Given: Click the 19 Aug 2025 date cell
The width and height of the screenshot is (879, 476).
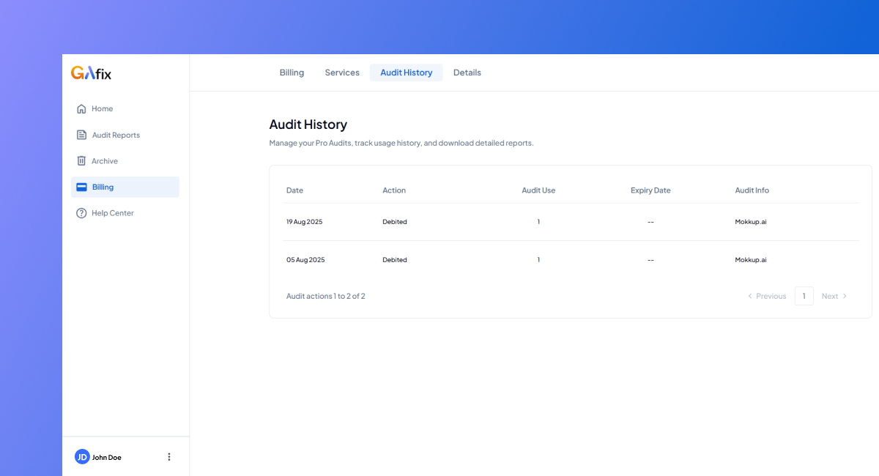Looking at the screenshot, I should (304, 222).
